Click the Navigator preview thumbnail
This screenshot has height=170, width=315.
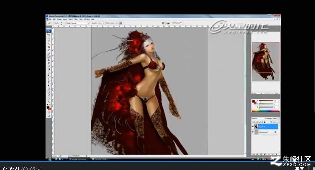(266, 62)
